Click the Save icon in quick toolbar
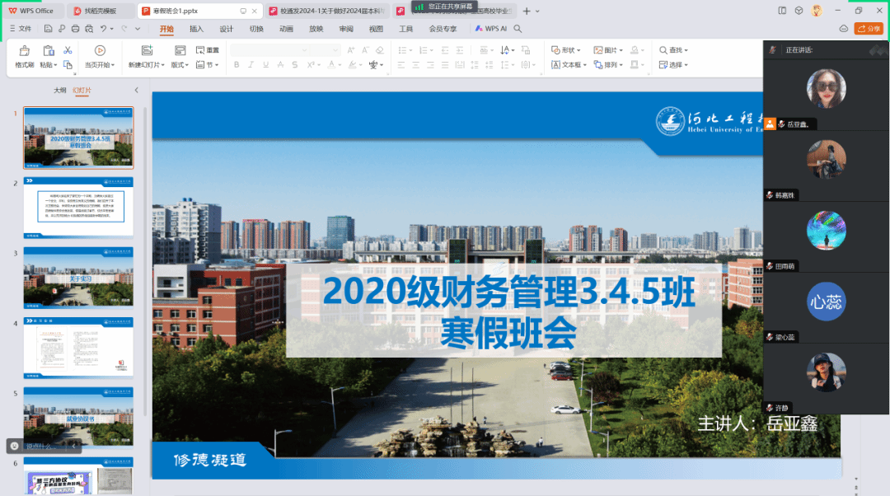 coord(49,29)
